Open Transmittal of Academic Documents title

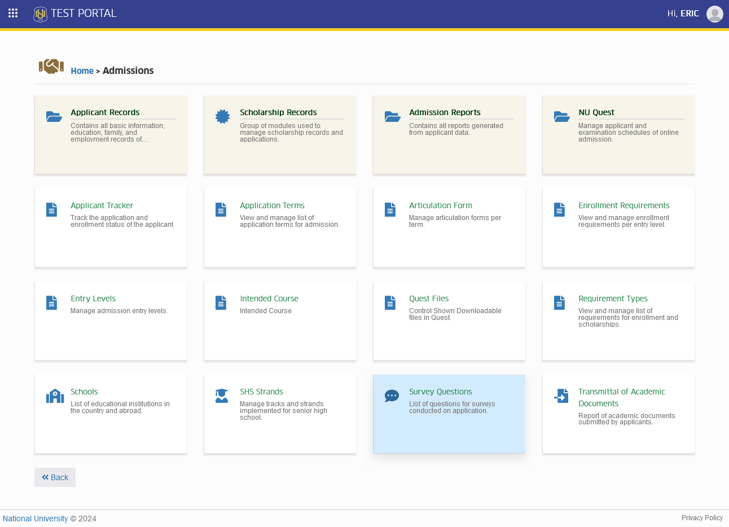point(621,397)
